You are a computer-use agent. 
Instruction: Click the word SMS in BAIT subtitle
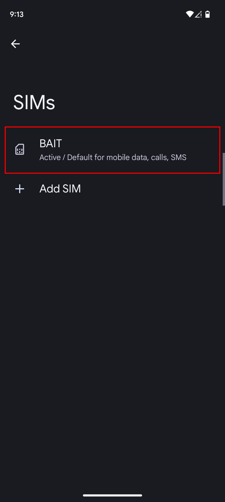[x=179, y=157]
